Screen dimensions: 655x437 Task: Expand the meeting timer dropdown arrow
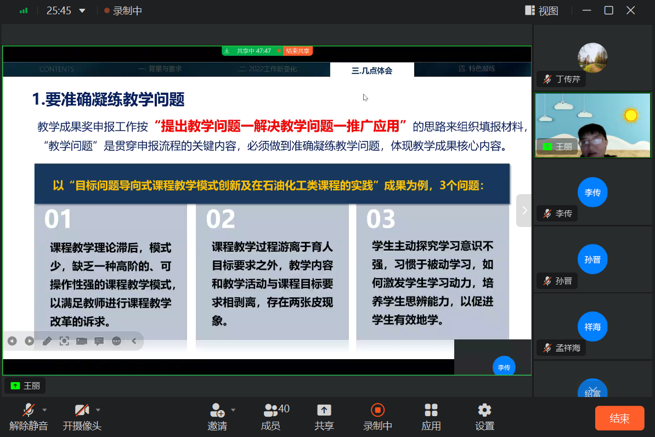coord(82,10)
